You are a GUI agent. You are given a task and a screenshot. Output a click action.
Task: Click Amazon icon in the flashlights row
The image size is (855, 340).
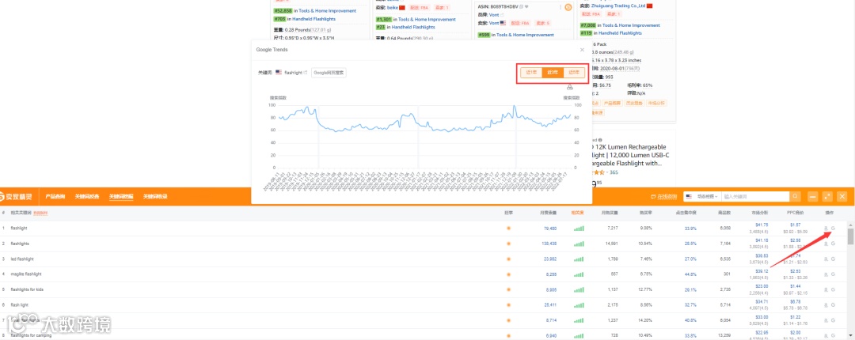[x=826, y=244]
